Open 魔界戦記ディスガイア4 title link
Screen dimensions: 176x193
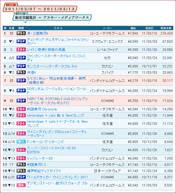(44, 171)
